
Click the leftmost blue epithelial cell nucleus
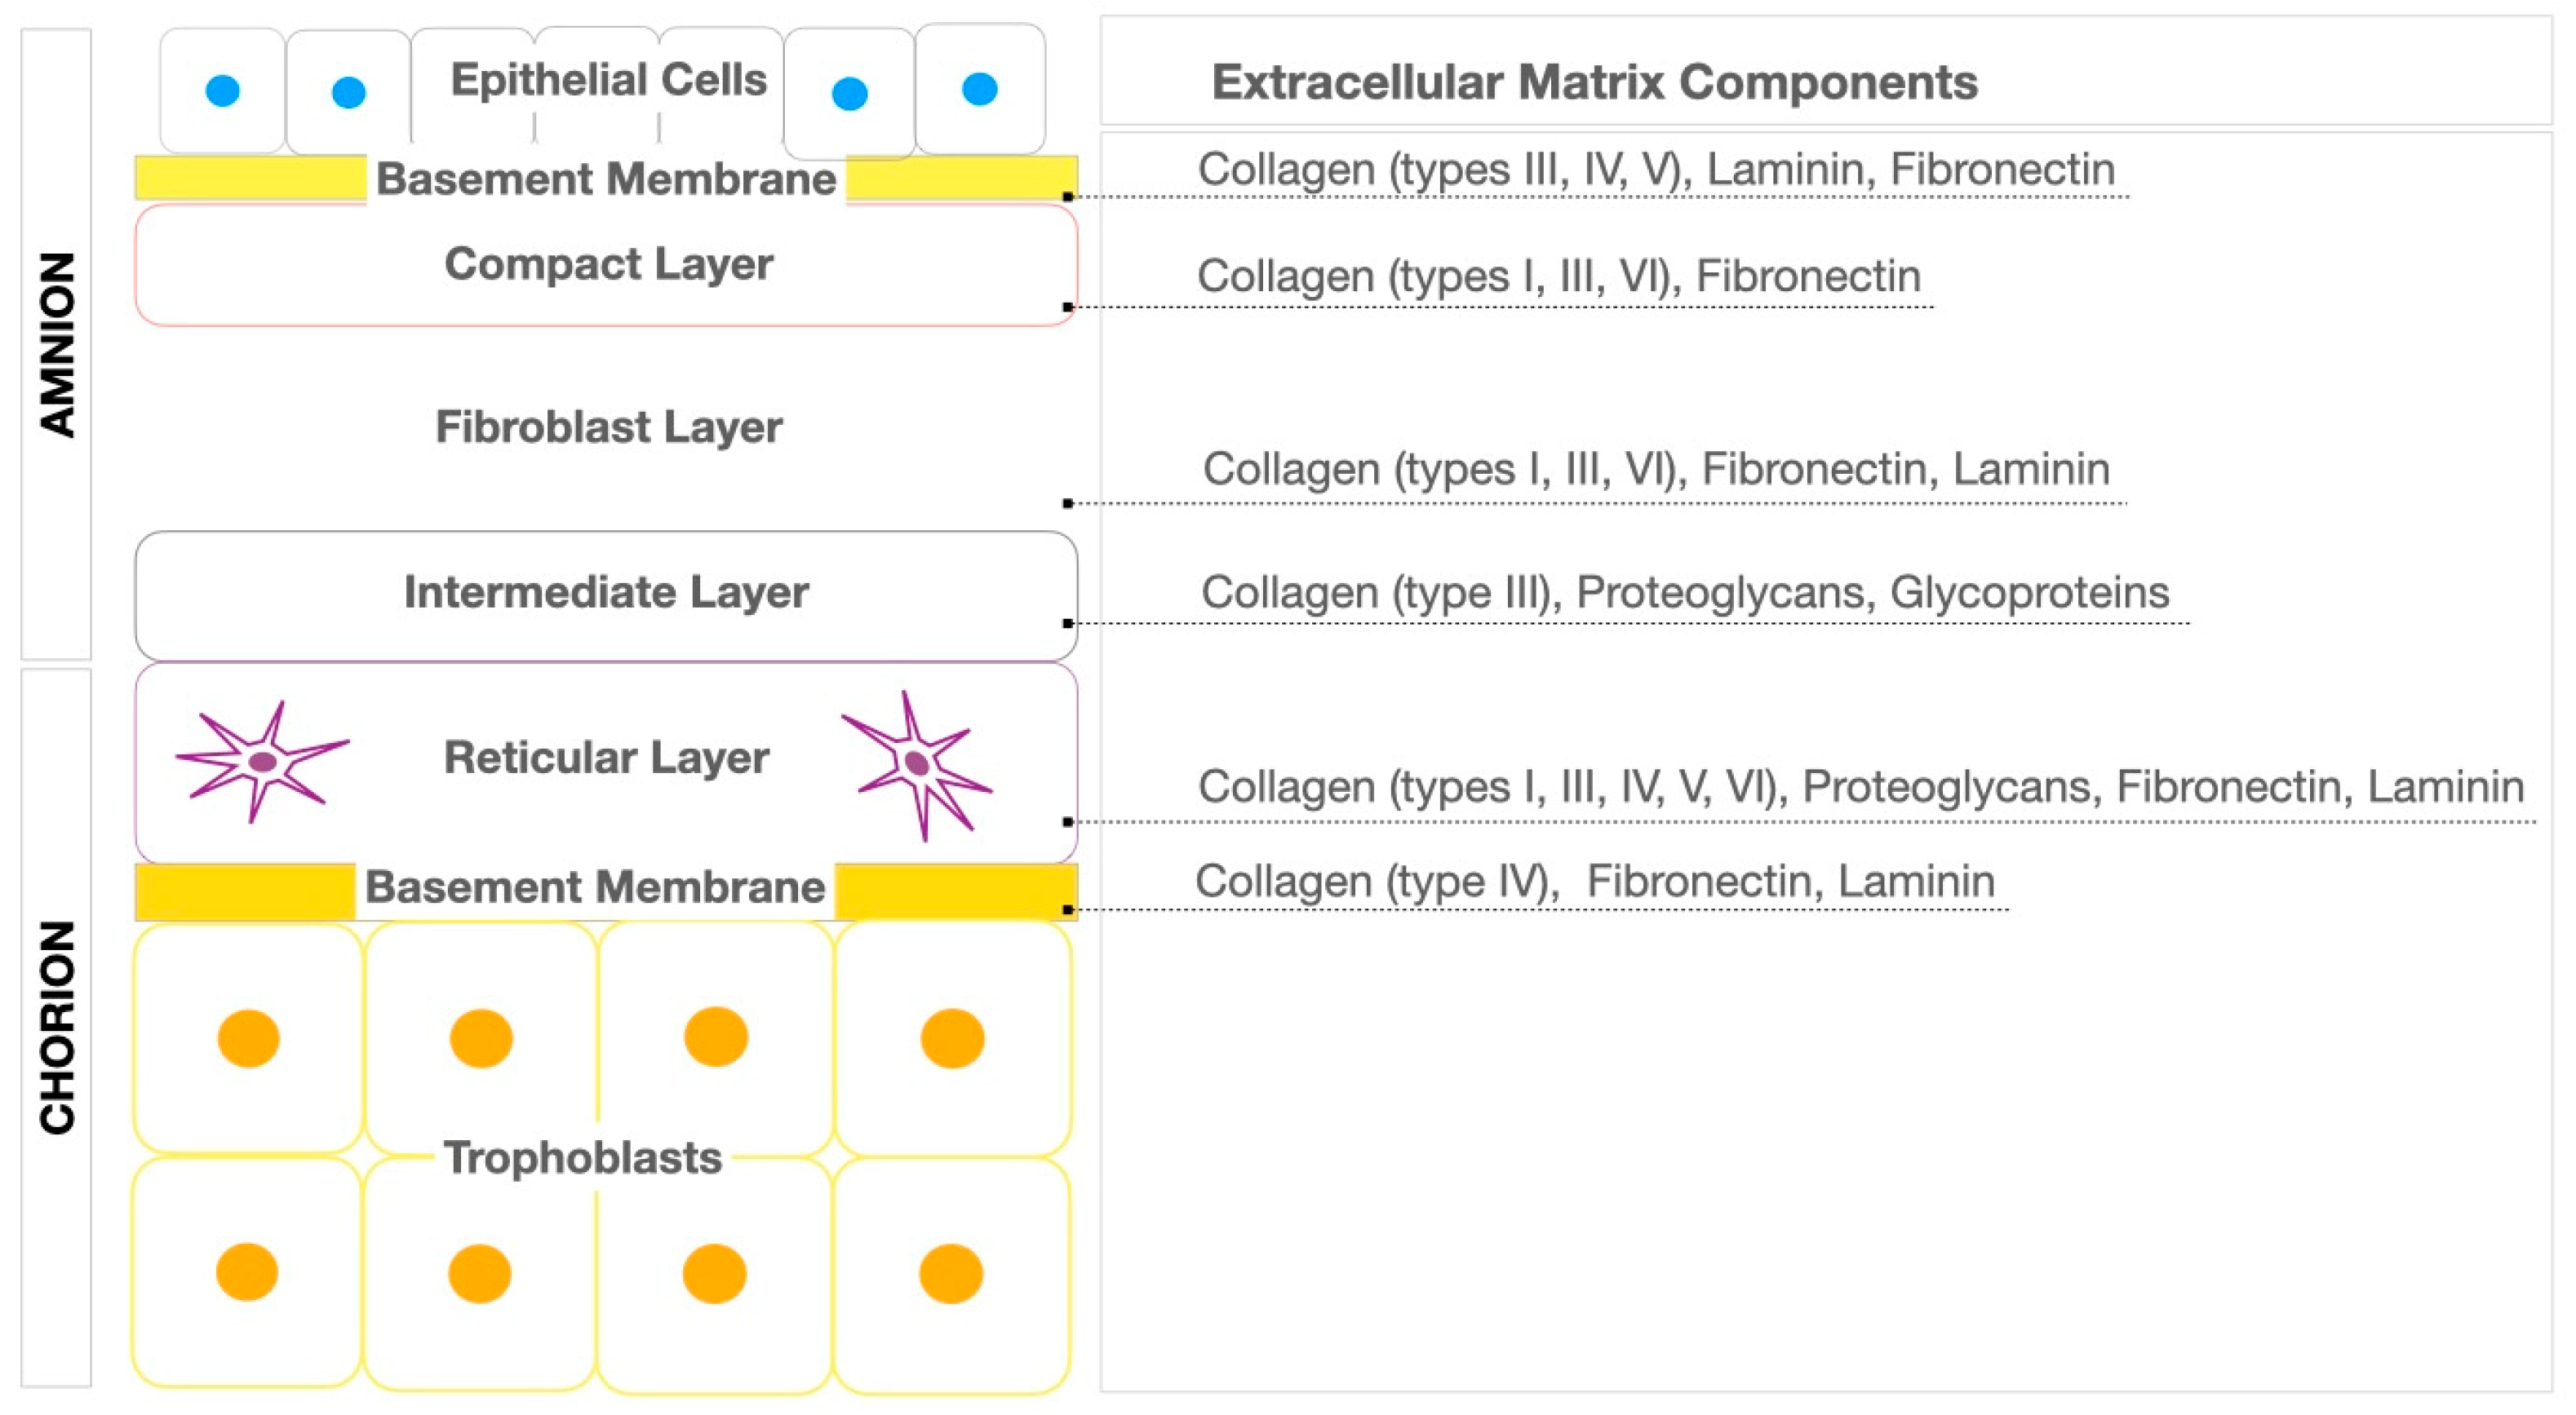coord(222,91)
